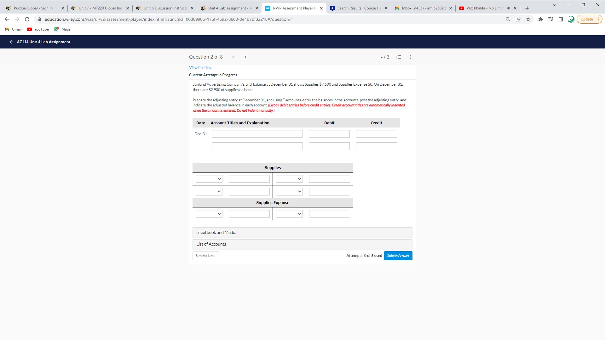This screenshot has height=340, width=605.
Task: Go to the next question chevron
Action: pyautogui.click(x=245, y=57)
